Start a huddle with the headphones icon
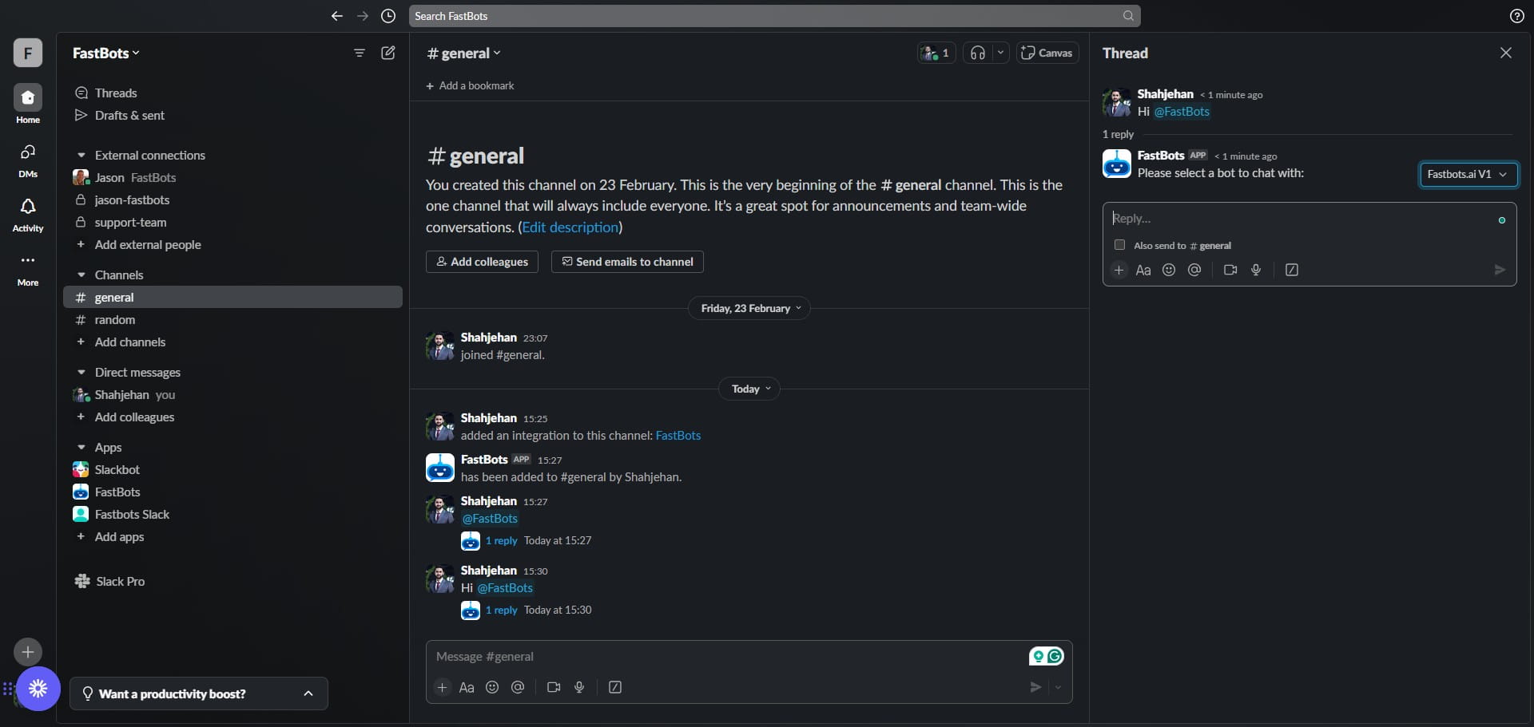The height and width of the screenshot is (727, 1534). click(977, 53)
